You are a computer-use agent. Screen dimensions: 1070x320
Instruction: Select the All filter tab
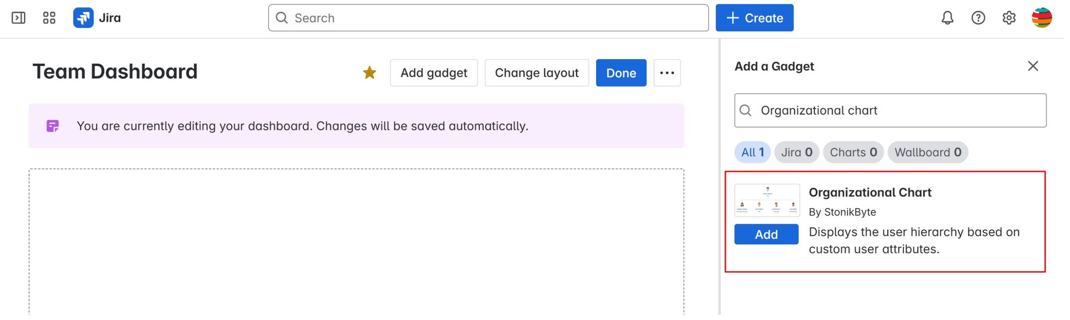point(752,152)
